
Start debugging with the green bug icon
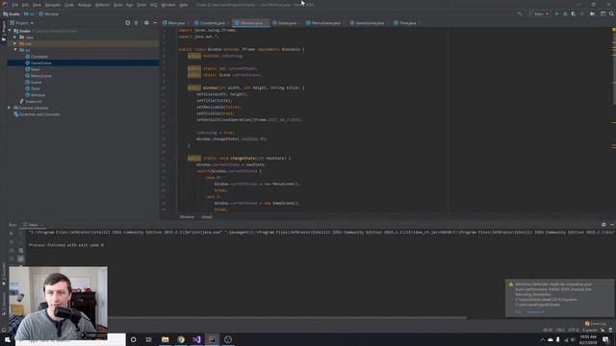point(565,13)
